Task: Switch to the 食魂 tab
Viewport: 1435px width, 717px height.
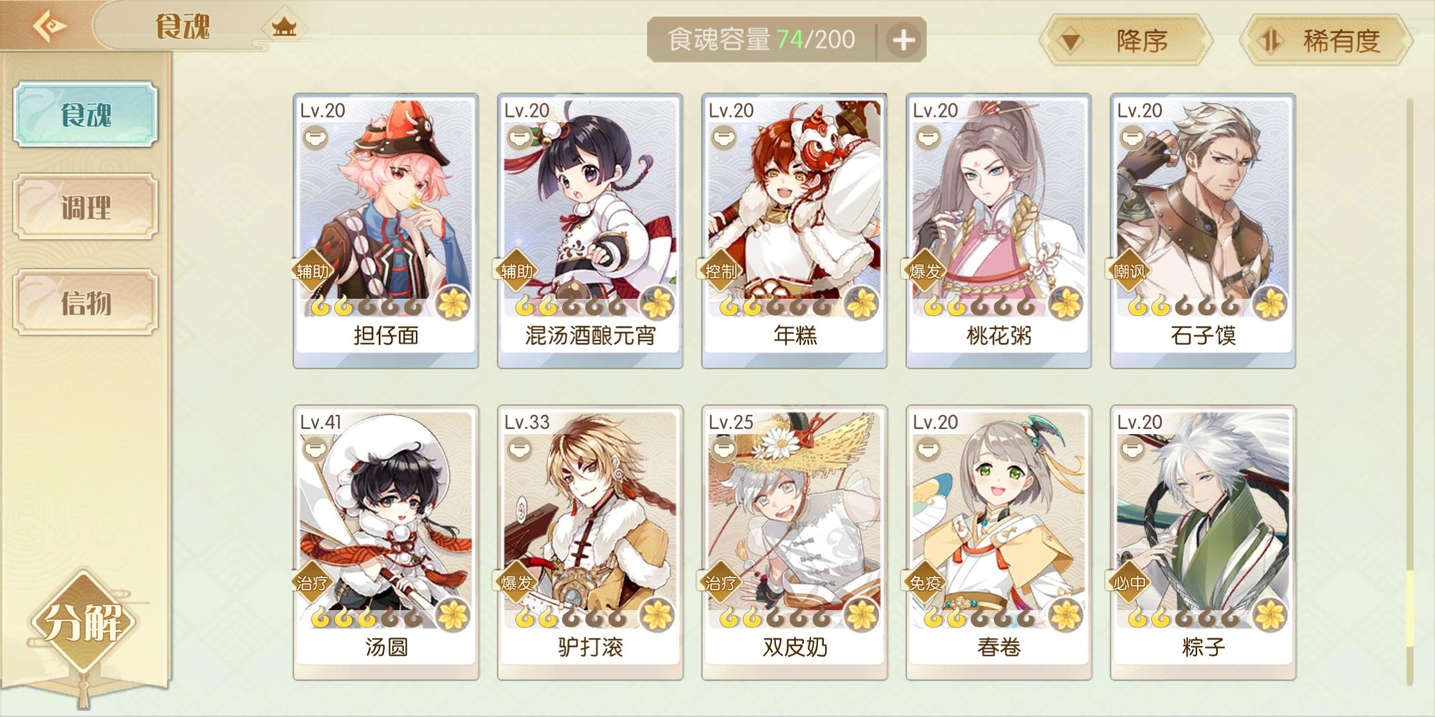Action: coord(86,114)
